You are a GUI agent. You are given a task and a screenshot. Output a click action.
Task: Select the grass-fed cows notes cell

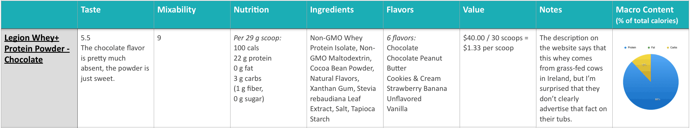coord(574,78)
